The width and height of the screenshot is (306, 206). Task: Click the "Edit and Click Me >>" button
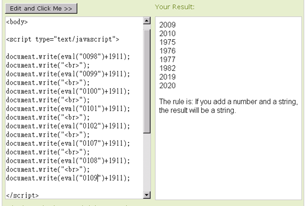[x=42, y=9]
